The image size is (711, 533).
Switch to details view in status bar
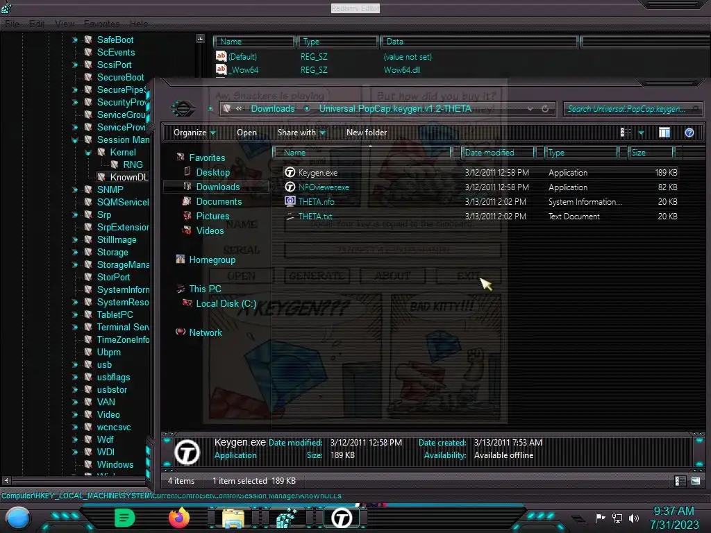680,481
